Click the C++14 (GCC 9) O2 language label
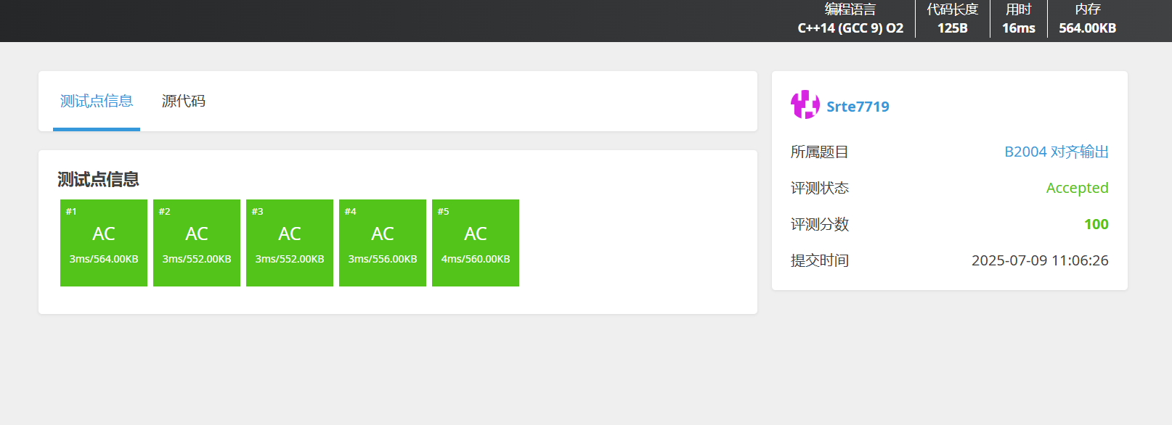This screenshot has width=1172, height=425. [x=850, y=28]
